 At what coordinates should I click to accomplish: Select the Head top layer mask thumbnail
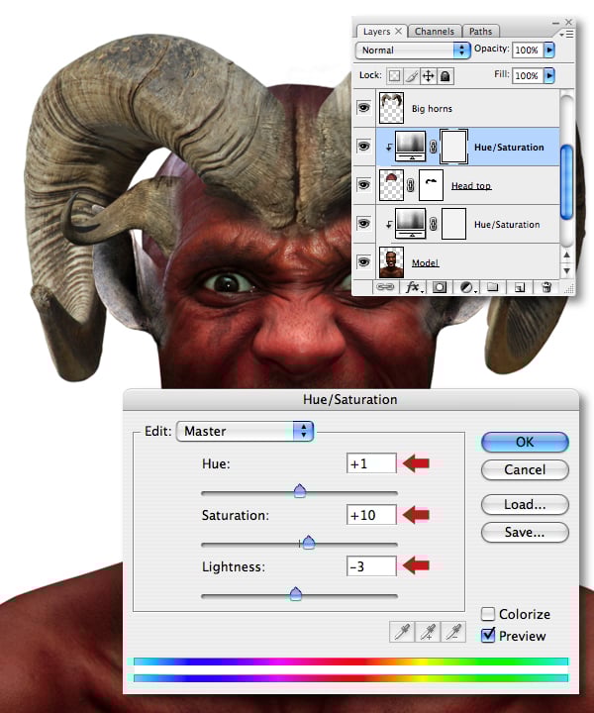[x=431, y=185]
